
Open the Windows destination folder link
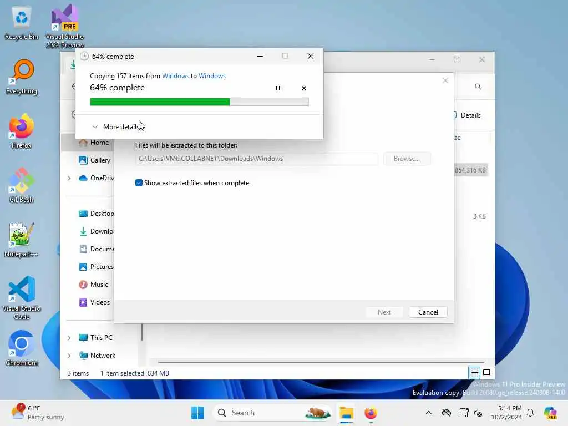coord(212,75)
